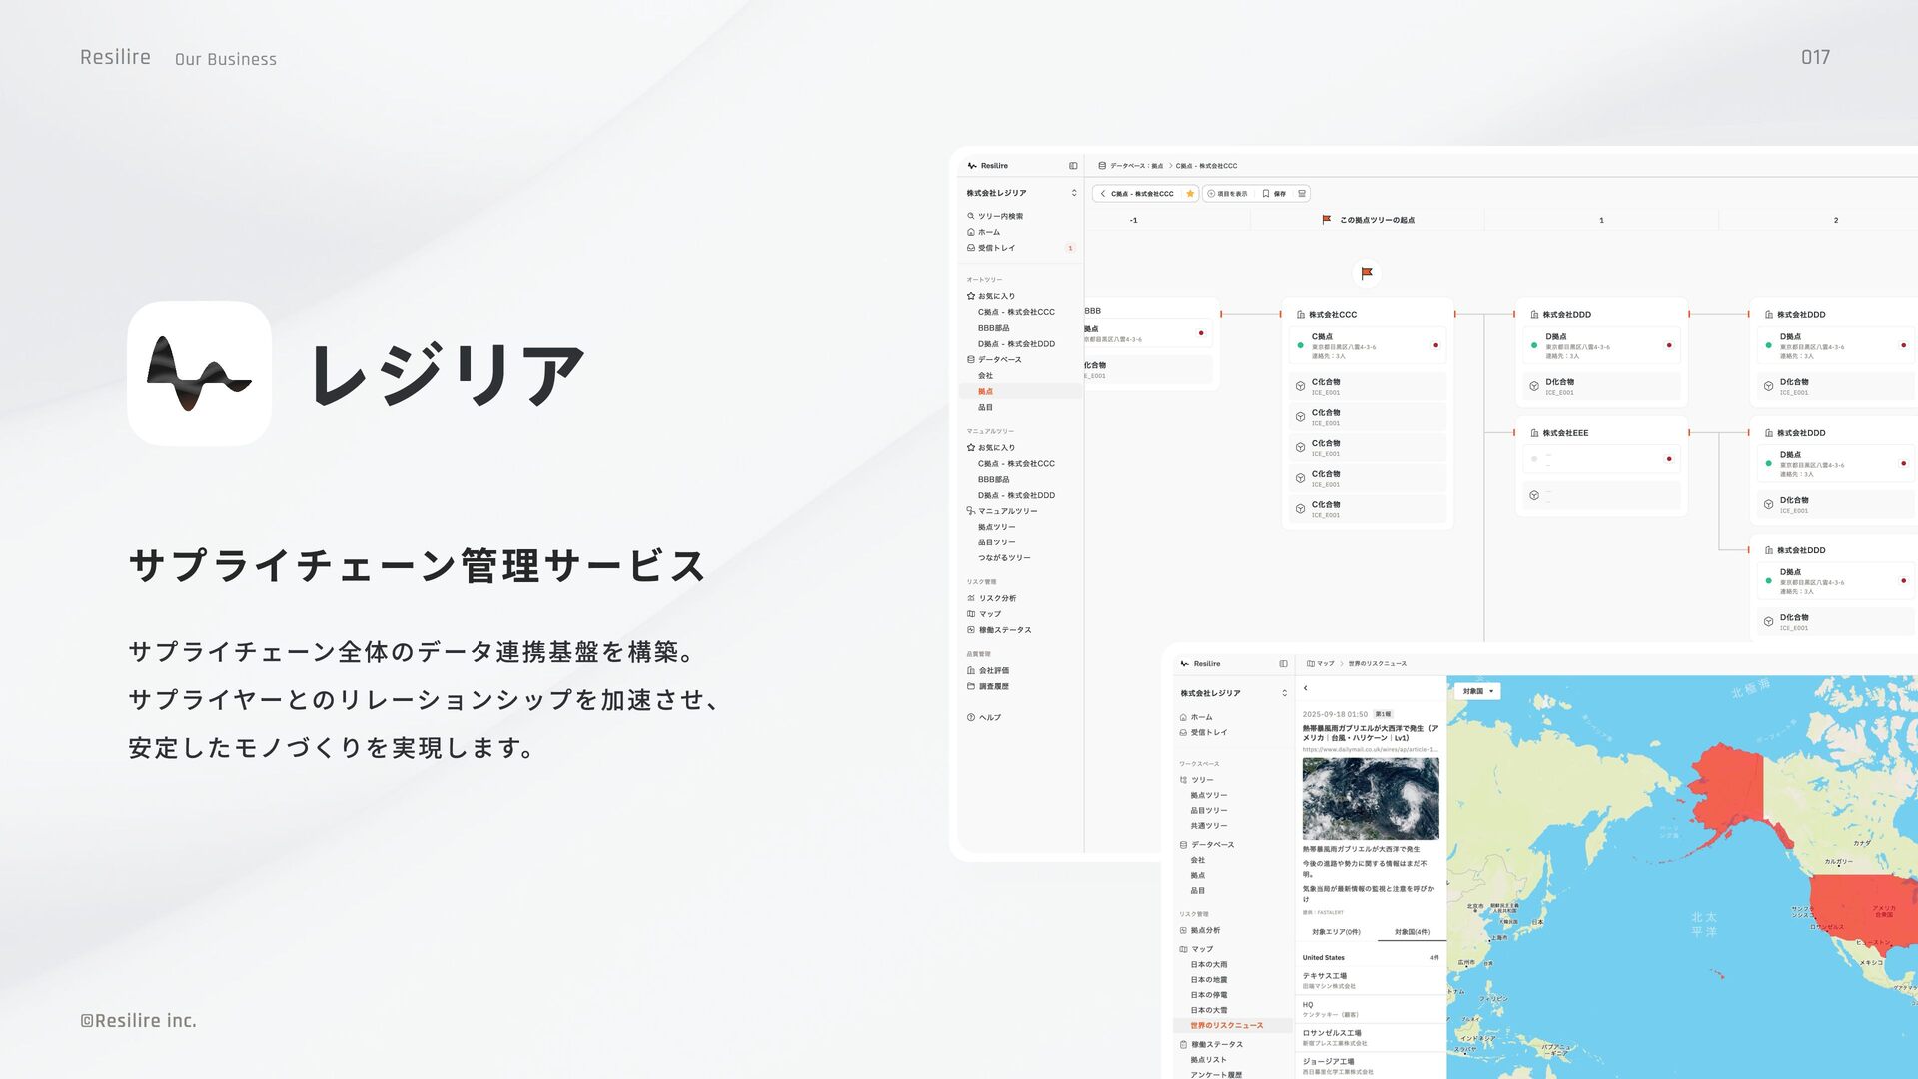This screenshot has width=1918, height=1079.
Task: Open 株式会社レジリア switcher in tree window
Action: 1021,193
